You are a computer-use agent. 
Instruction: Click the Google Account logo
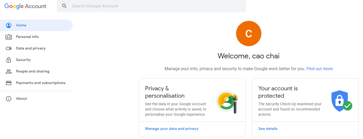pyautogui.click(x=25, y=6)
